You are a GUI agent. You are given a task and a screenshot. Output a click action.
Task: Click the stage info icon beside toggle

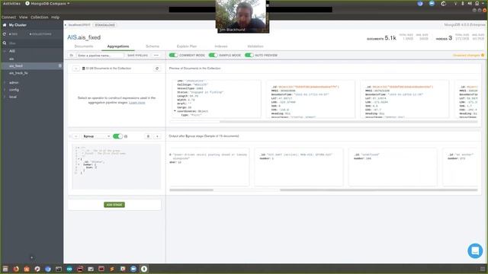[x=126, y=136]
